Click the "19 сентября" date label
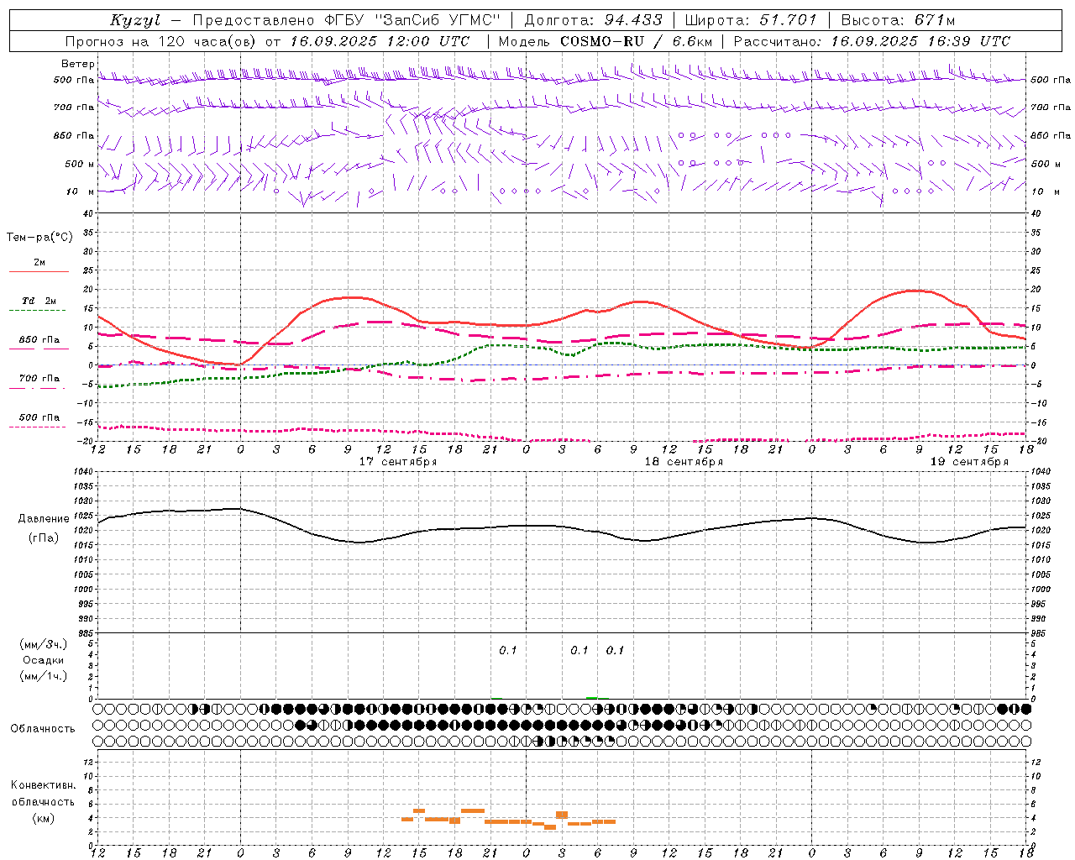The height and width of the screenshot is (860, 1075). [x=969, y=462]
